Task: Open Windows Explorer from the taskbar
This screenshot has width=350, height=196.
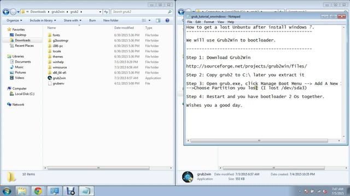Action: (22, 191)
